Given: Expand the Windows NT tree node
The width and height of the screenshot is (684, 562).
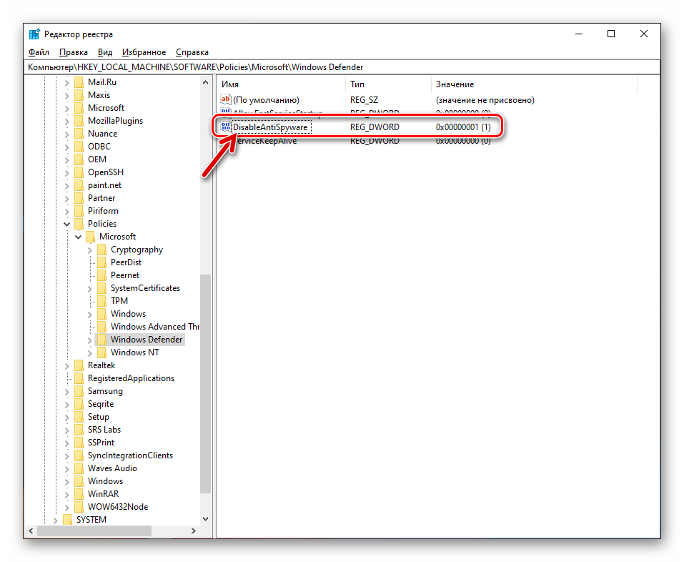Looking at the screenshot, I should (90, 353).
